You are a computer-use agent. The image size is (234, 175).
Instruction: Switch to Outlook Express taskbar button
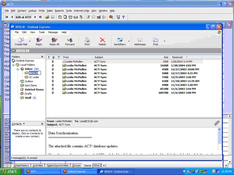(x=79, y=172)
